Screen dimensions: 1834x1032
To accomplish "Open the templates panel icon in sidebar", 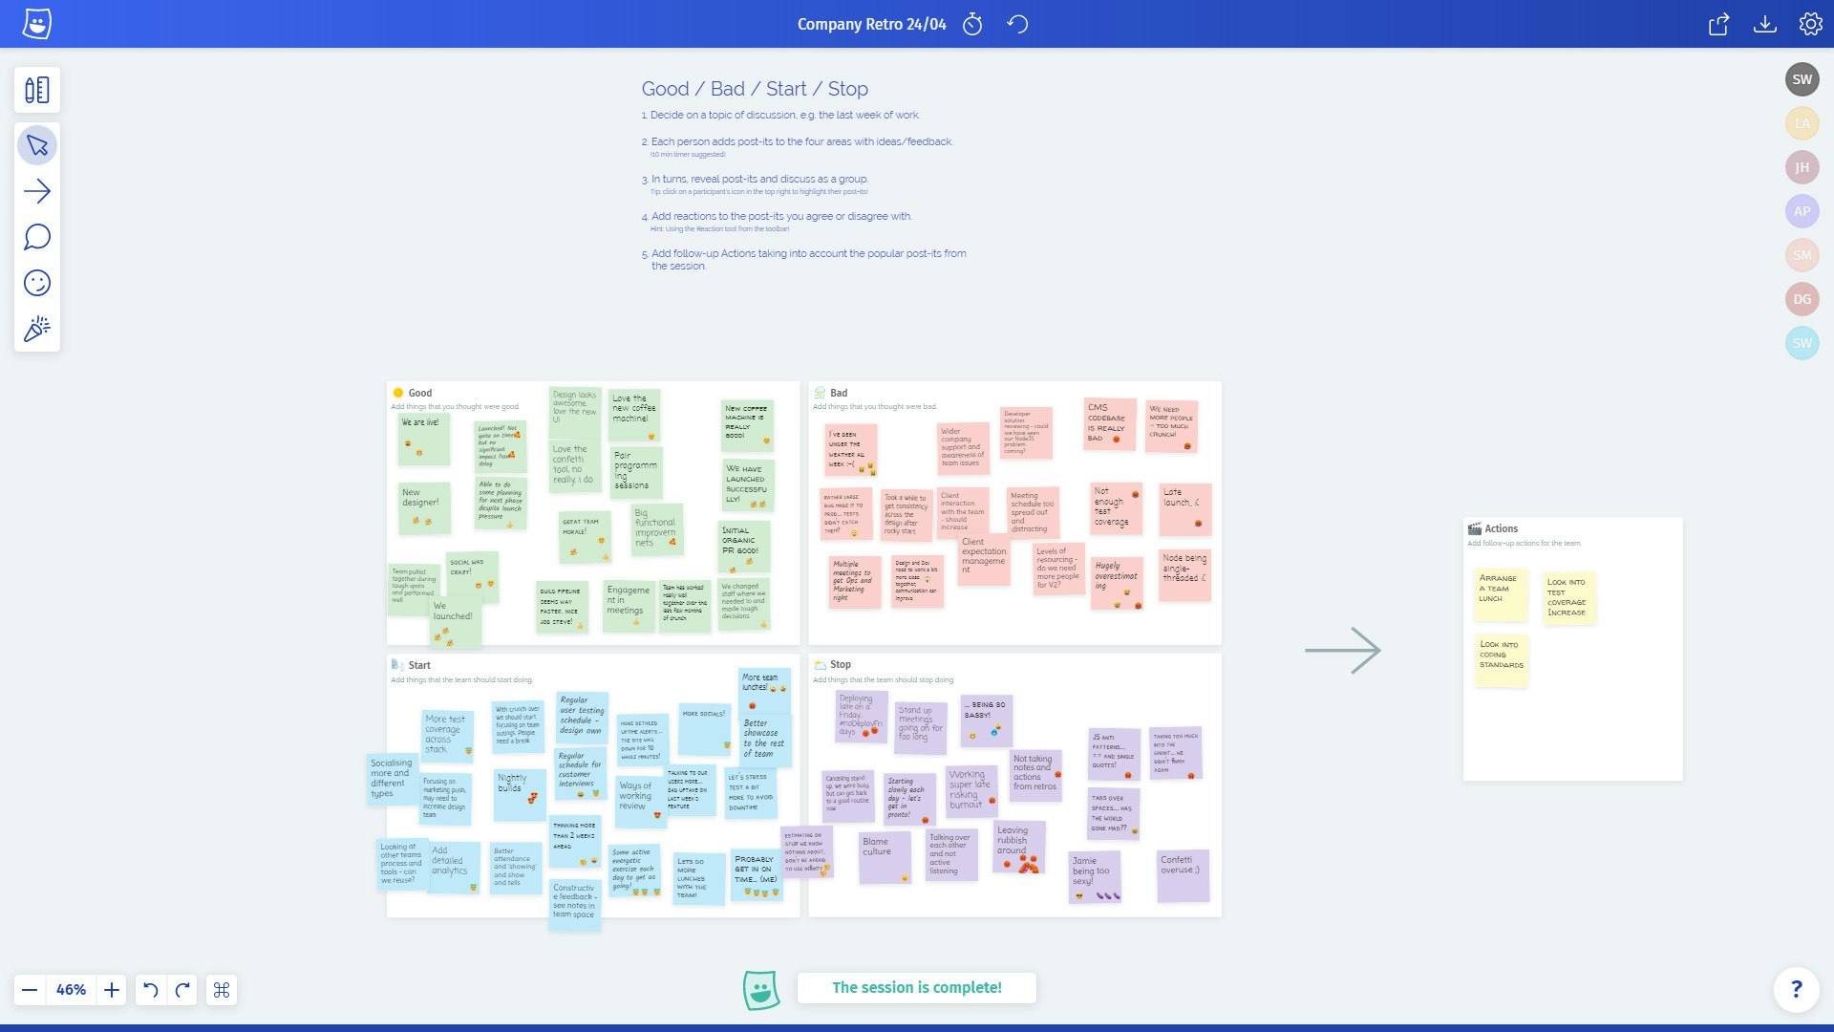I will click(37, 90).
